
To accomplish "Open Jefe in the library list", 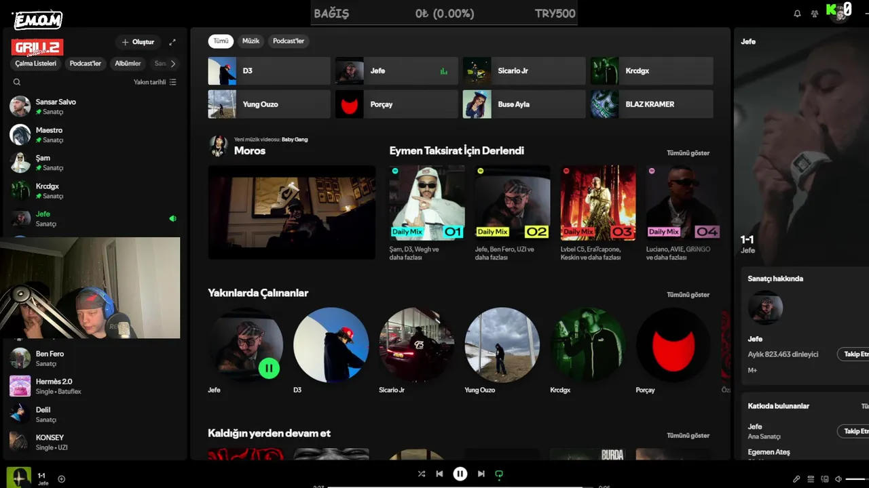I will click(x=95, y=218).
